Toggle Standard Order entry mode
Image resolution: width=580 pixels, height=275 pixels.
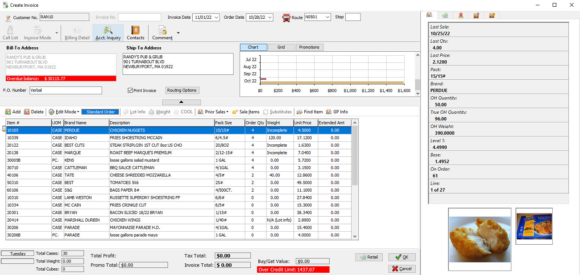click(x=100, y=112)
